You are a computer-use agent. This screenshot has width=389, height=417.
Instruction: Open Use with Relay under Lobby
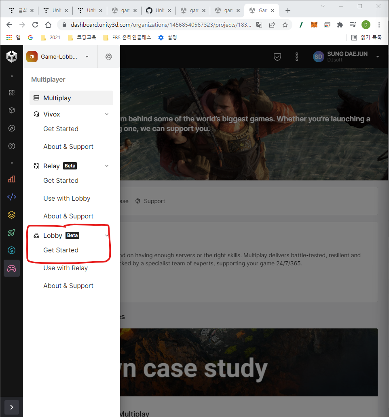[66, 268]
